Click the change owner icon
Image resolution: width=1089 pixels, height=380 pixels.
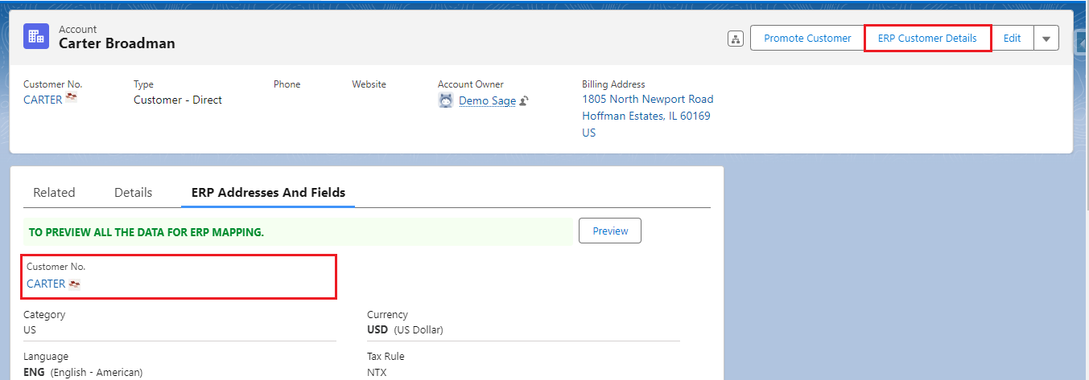524,101
